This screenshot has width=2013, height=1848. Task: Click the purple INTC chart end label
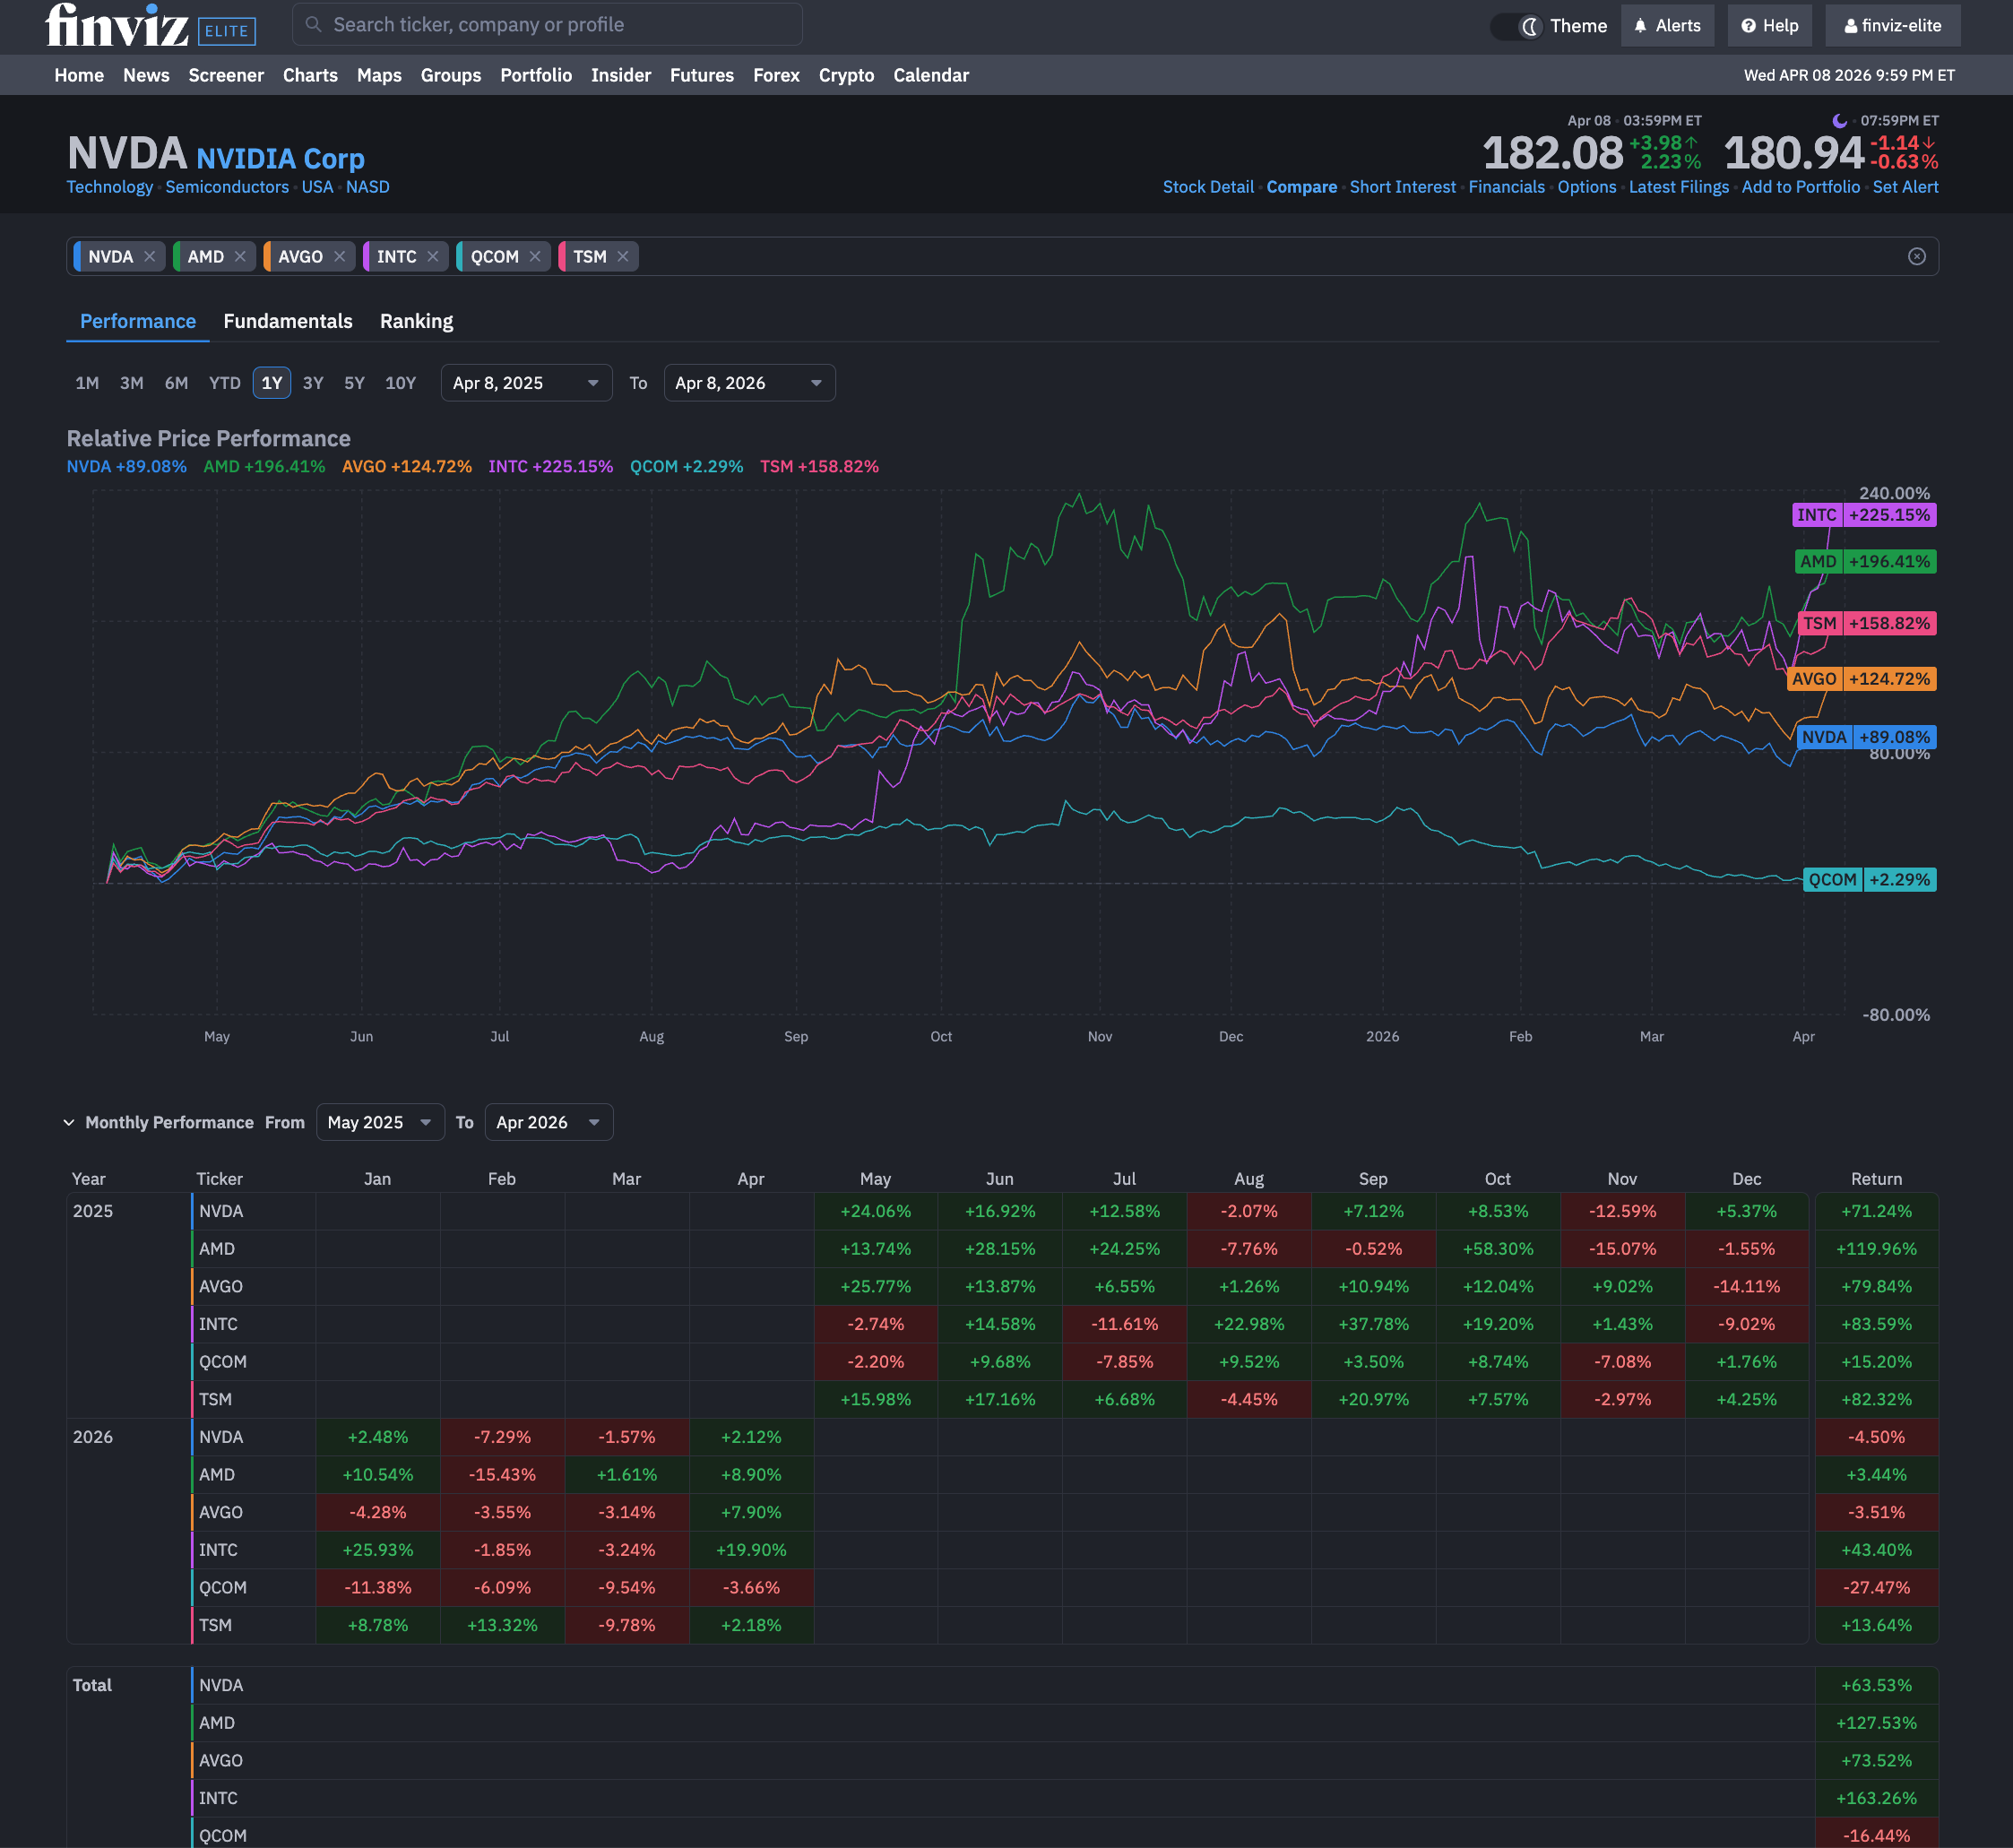(x=1863, y=515)
